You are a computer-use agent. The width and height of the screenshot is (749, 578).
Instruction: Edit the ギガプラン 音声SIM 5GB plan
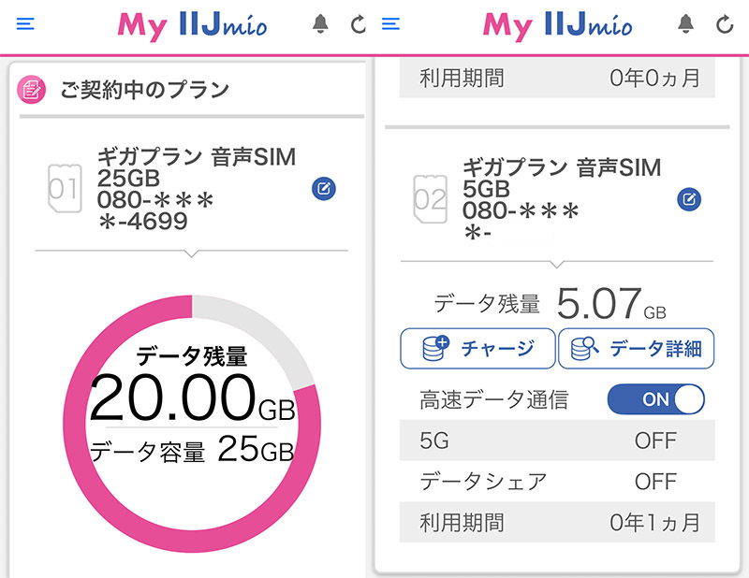689,198
